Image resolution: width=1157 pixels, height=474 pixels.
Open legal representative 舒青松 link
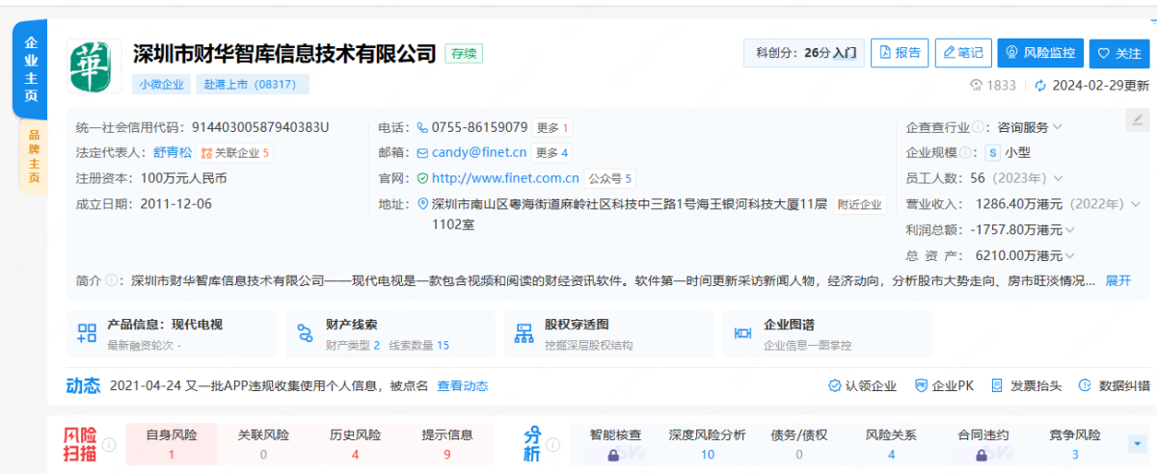pyautogui.click(x=173, y=152)
